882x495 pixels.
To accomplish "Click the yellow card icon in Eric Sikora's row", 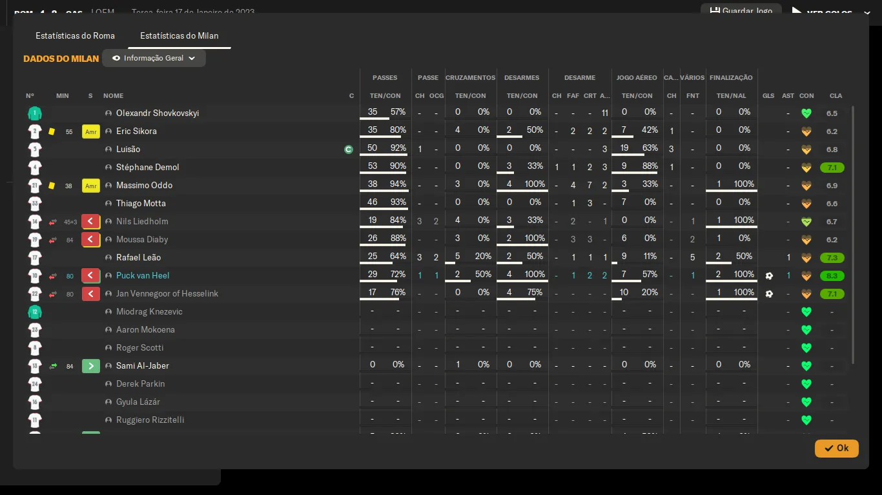I will coord(52,131).
